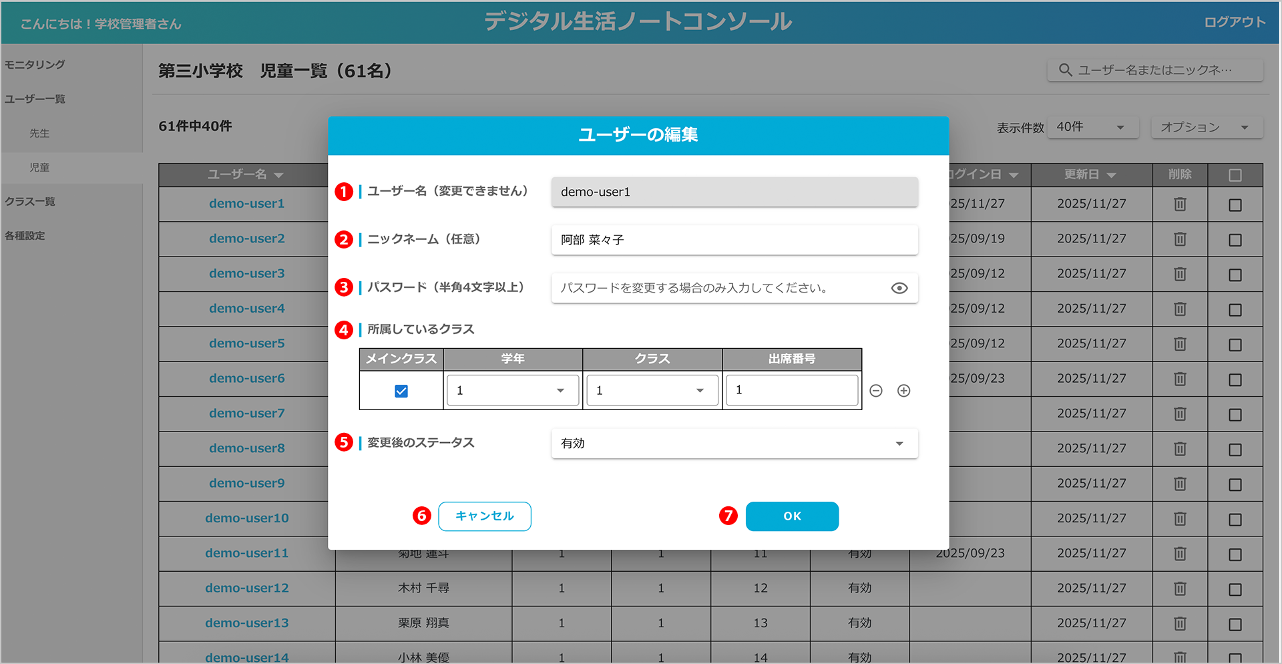Open the クラス class dropdown
The width and height of the screenshot is (1282, 664).
[x=652, y=391]
